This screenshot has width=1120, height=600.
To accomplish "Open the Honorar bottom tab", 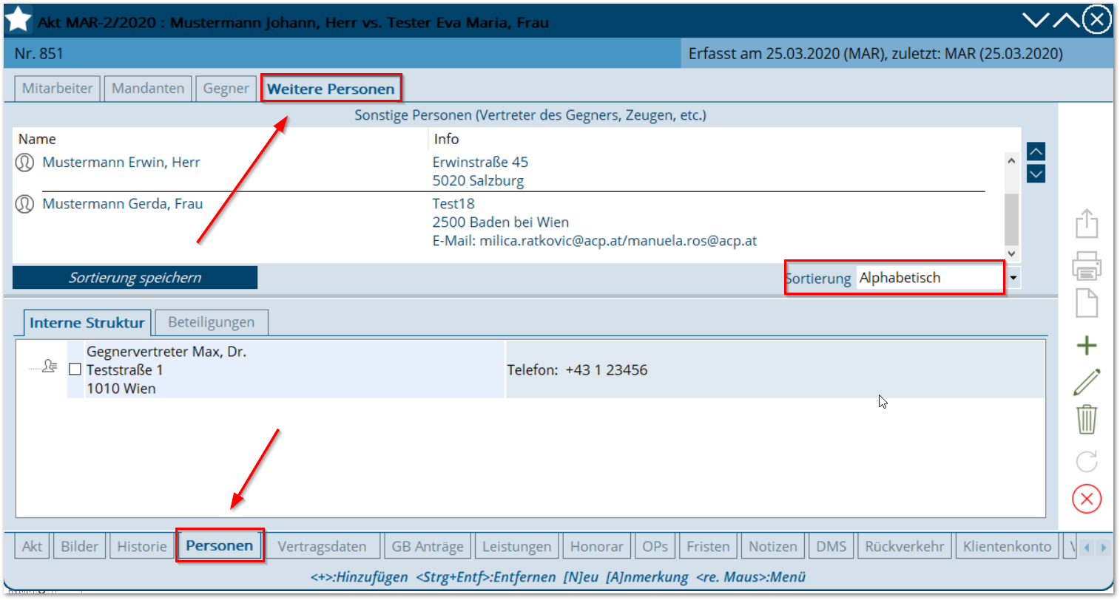I will 597,547.
